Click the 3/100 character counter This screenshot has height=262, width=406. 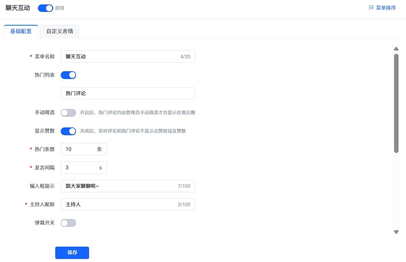click(x=184, y=204)
